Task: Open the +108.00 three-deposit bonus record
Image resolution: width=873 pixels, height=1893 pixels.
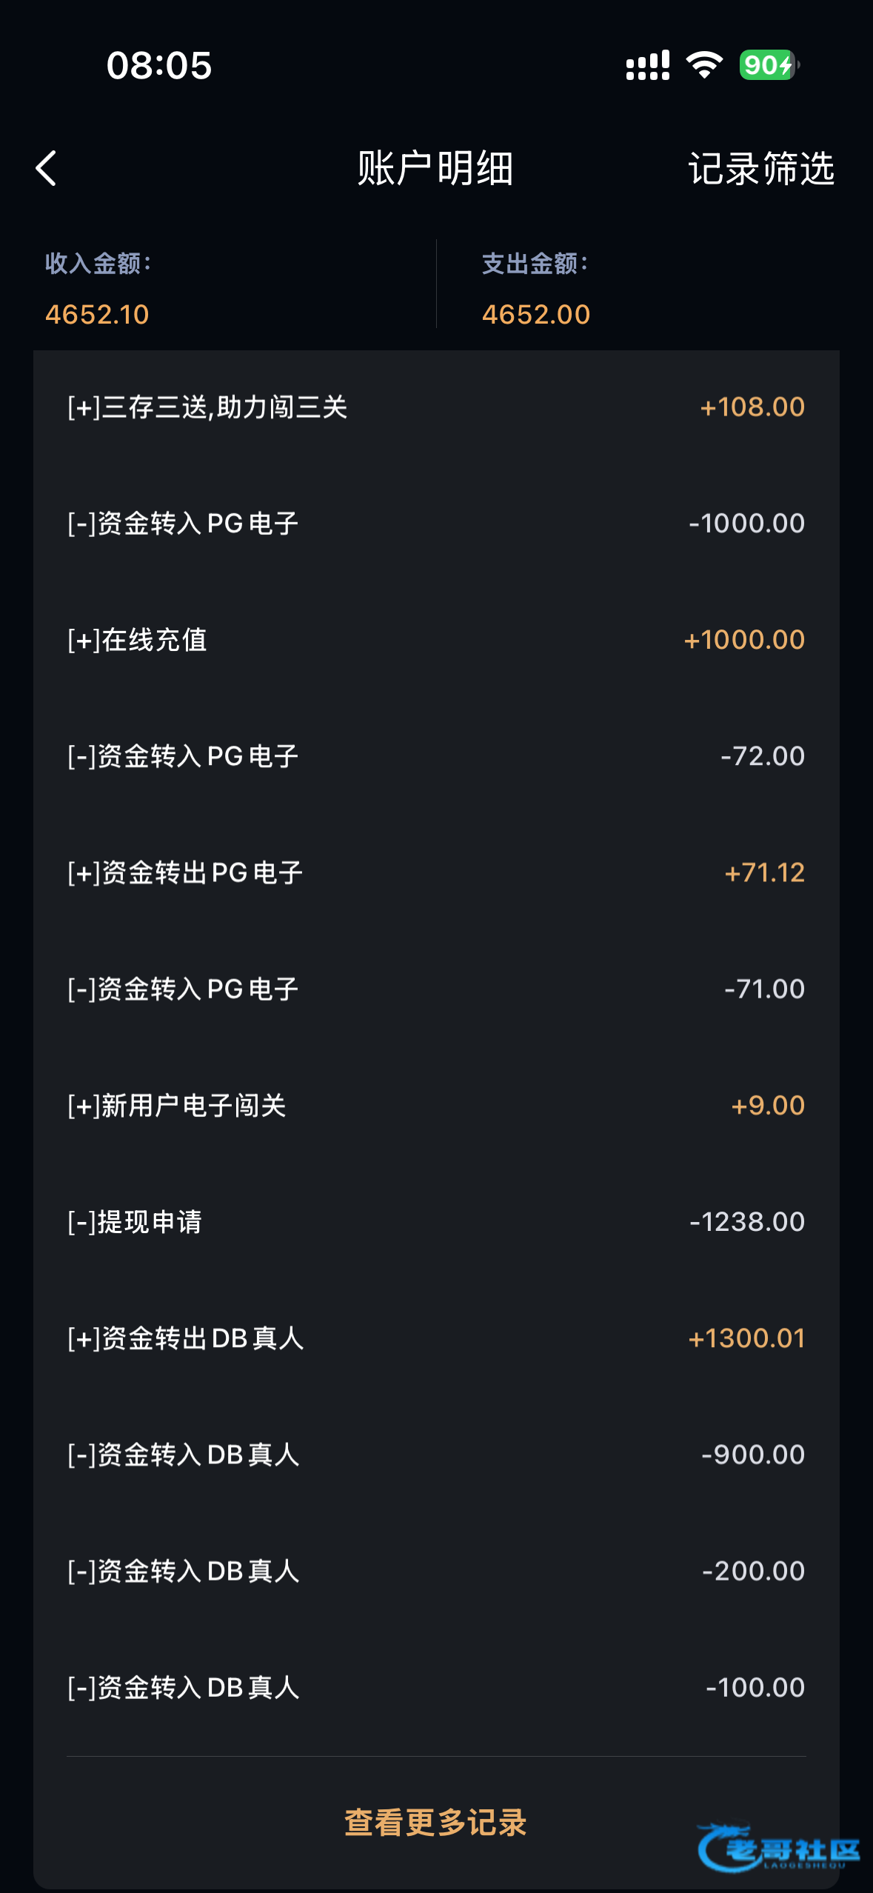Action: pos(435,407)
